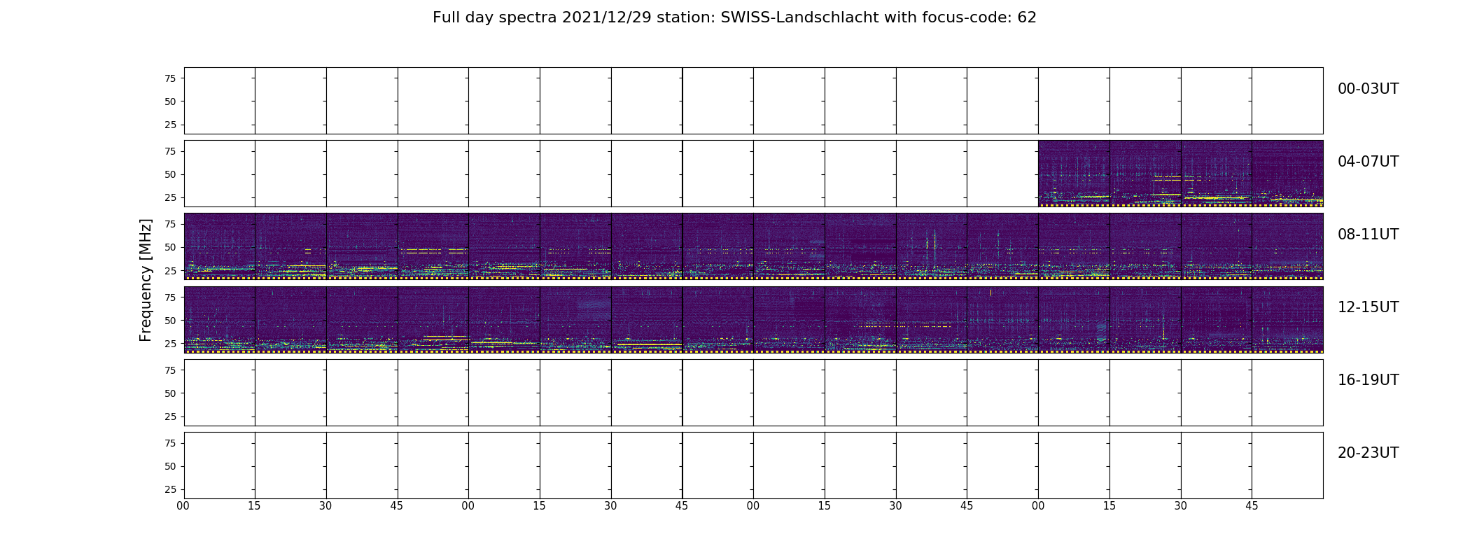The width and height of the screenshot is (1470, 560).
Task: Click the plot title "Full day spectra 2021/12/29"
Action: coord(734,17)
